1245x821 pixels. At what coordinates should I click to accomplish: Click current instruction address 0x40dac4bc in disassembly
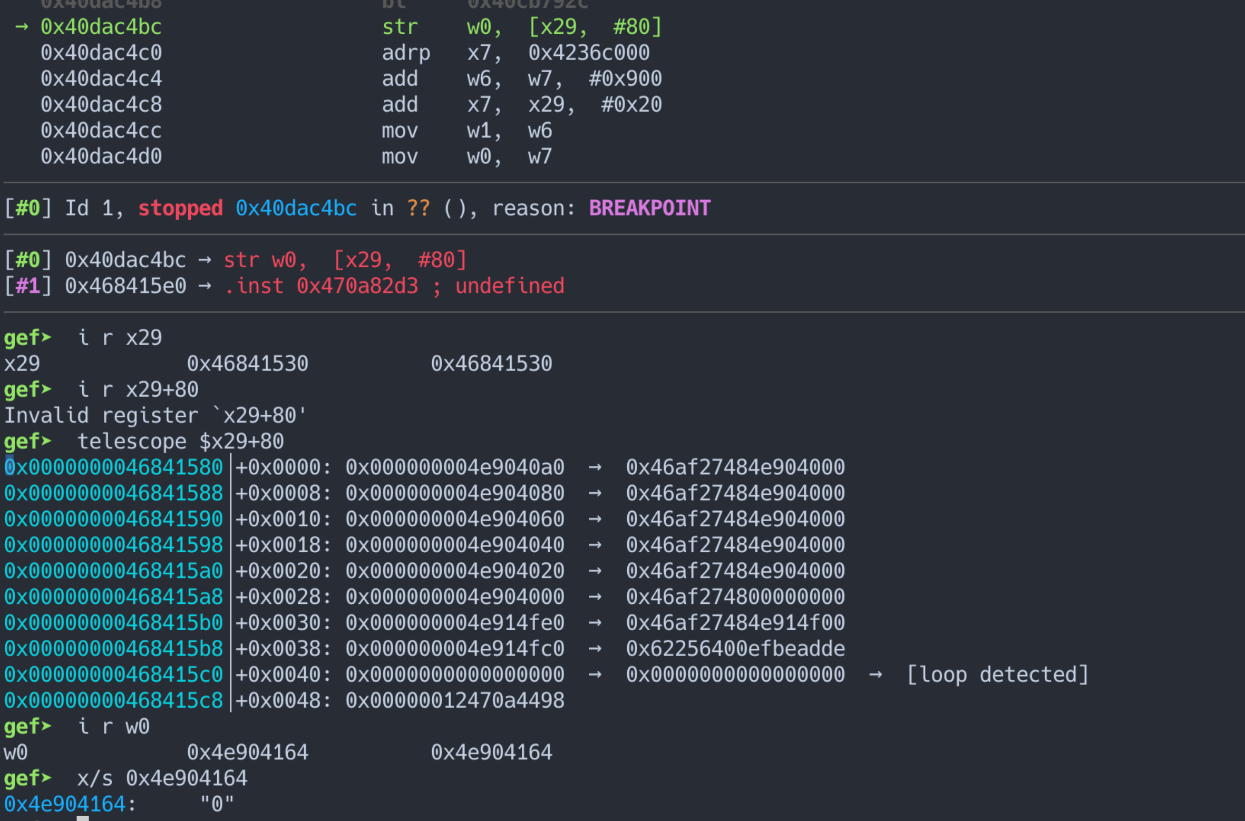pyautogui.click(x=101, y=27)
